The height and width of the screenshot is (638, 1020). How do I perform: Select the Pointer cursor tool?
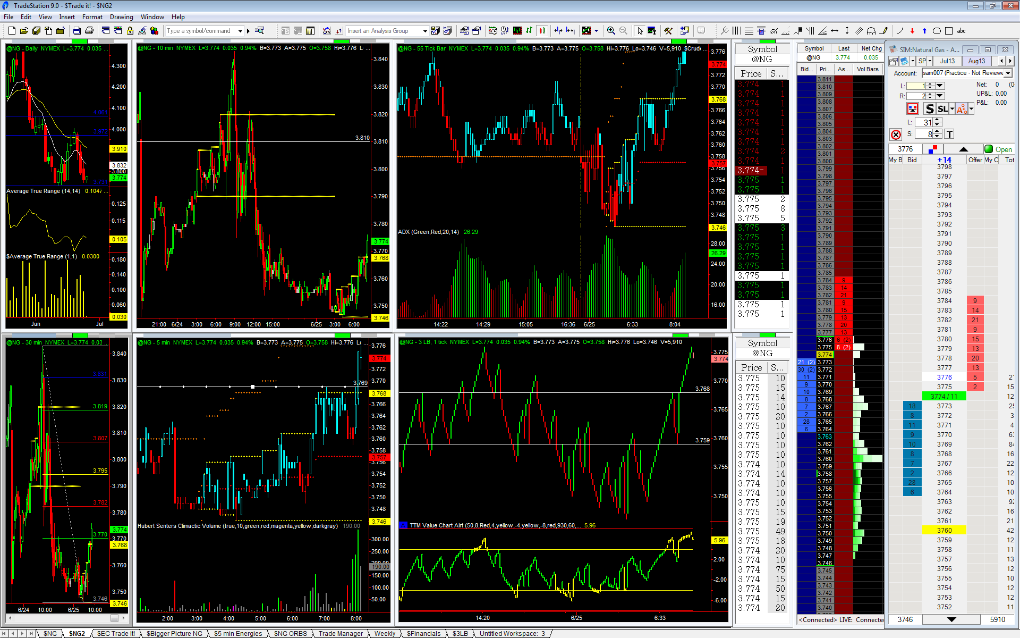640,31
